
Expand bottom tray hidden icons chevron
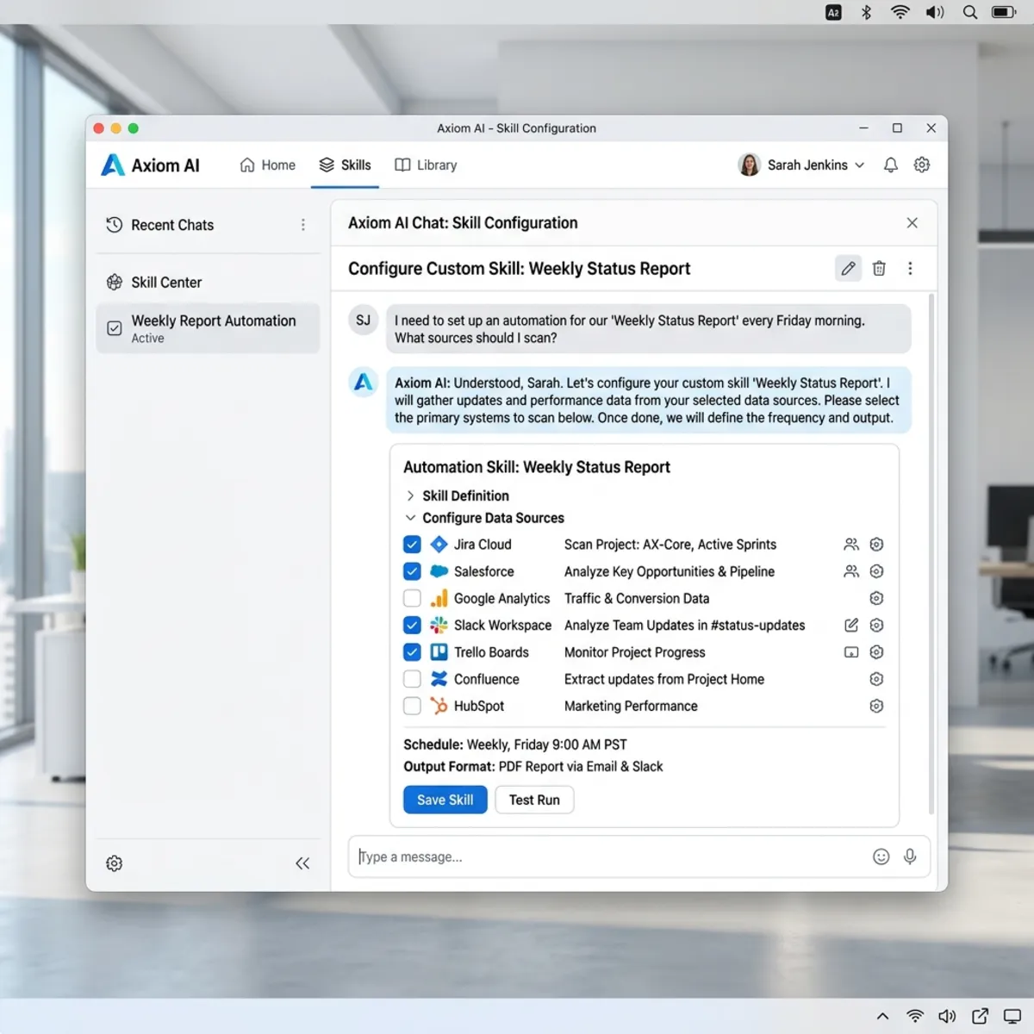coord(883,1017)
